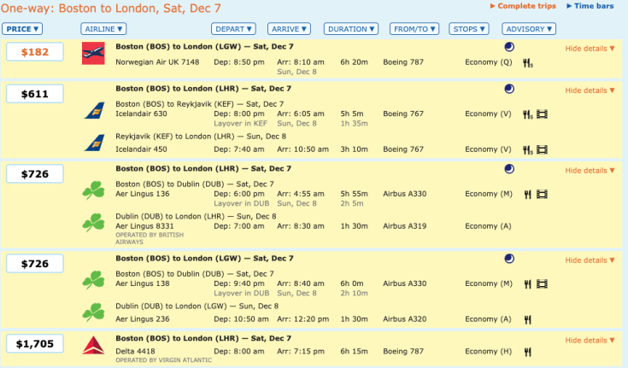Click overnight moon icon on $182 Norwegian flight

click(509, 47)
